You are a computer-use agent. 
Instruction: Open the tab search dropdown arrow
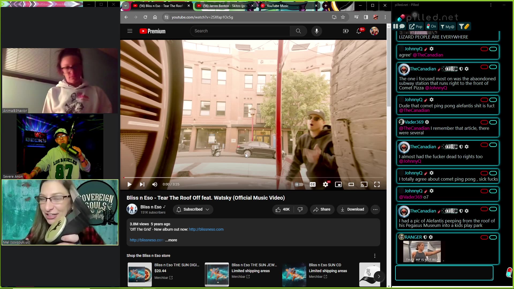125,6
